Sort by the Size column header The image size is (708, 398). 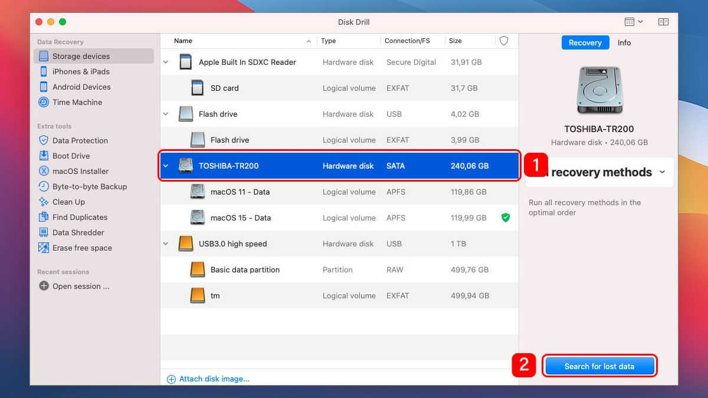pyautogui.click(x=455, y=41)
